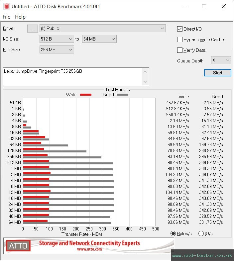Click the 48 MB row label in chart
The width and height of the screenshot is (234, 261).
point(15,216)
